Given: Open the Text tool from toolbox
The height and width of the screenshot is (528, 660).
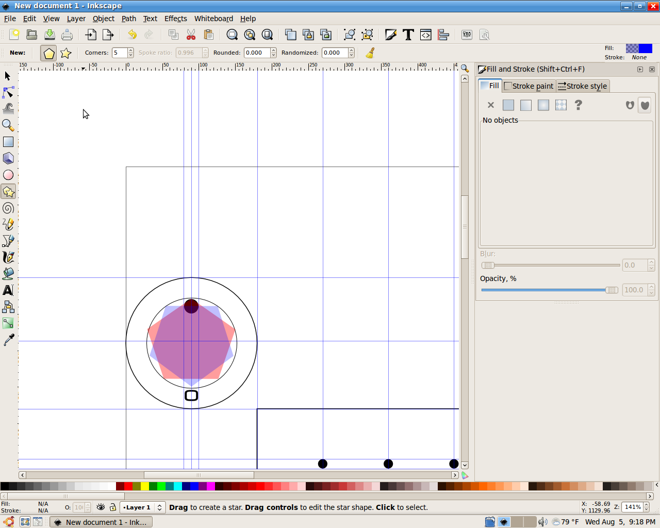Looking at the screenshot, I should [8, 290].
